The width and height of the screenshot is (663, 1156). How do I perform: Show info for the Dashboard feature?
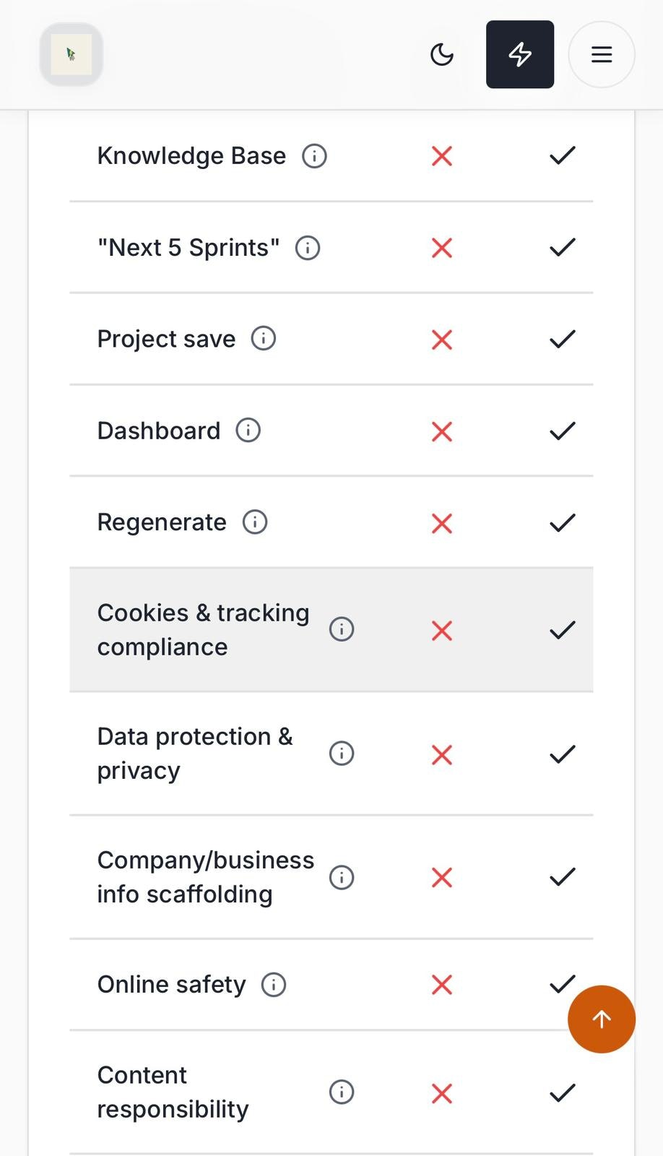(x=248, y=431)
